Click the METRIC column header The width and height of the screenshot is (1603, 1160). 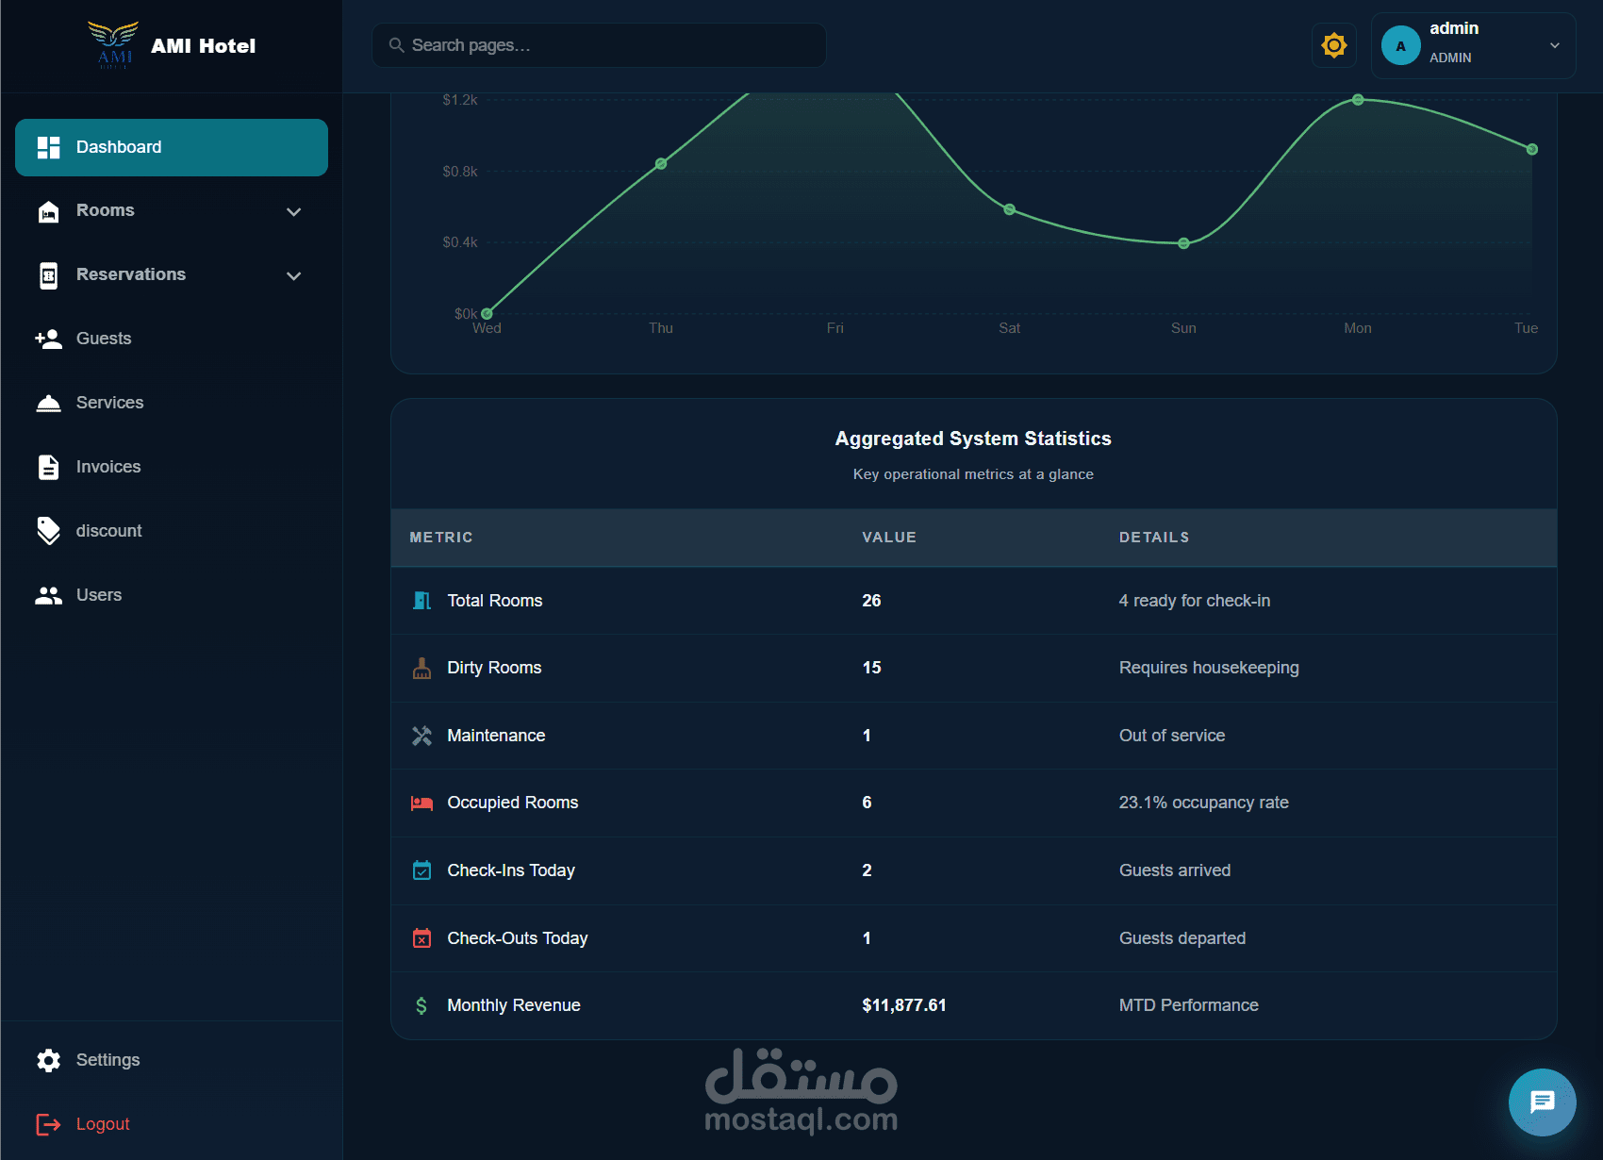pos(441,538)
